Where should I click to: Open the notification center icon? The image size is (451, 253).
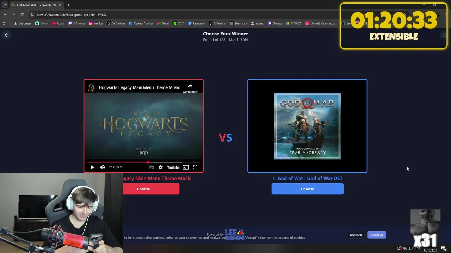(x=443, y=248)
